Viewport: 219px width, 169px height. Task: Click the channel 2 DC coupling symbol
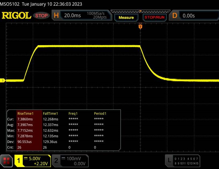[63, 158]
